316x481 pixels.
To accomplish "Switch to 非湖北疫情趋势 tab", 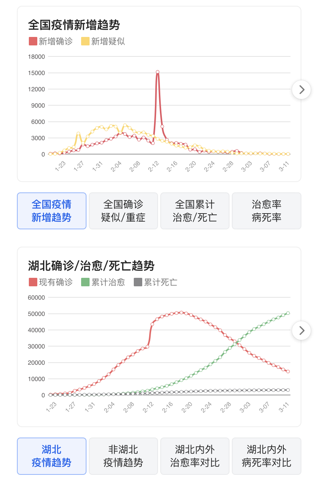I will pos(123,456).
